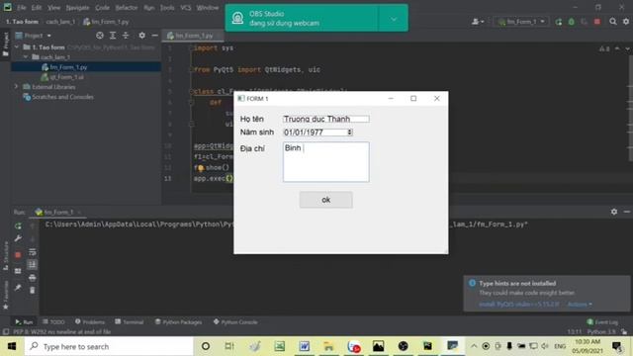
Task: Collapse the cach_lam_1 folder
Action: click(26, 57)
